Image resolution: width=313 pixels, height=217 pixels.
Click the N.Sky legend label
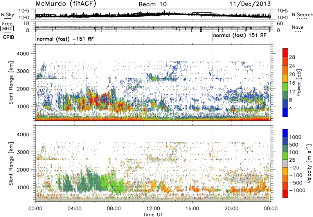7,14
